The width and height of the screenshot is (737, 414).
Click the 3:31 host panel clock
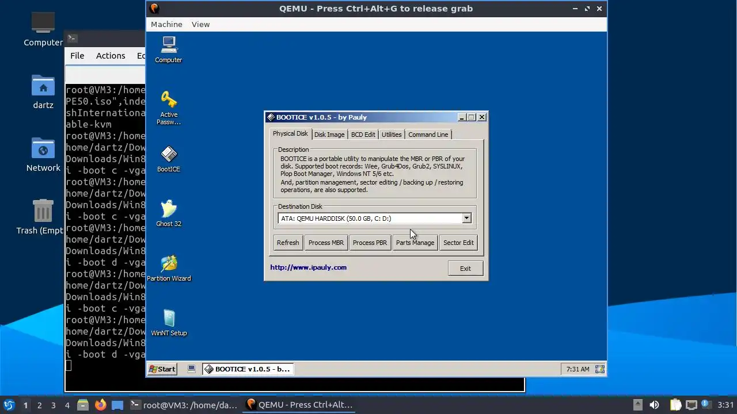pos(725,405)
